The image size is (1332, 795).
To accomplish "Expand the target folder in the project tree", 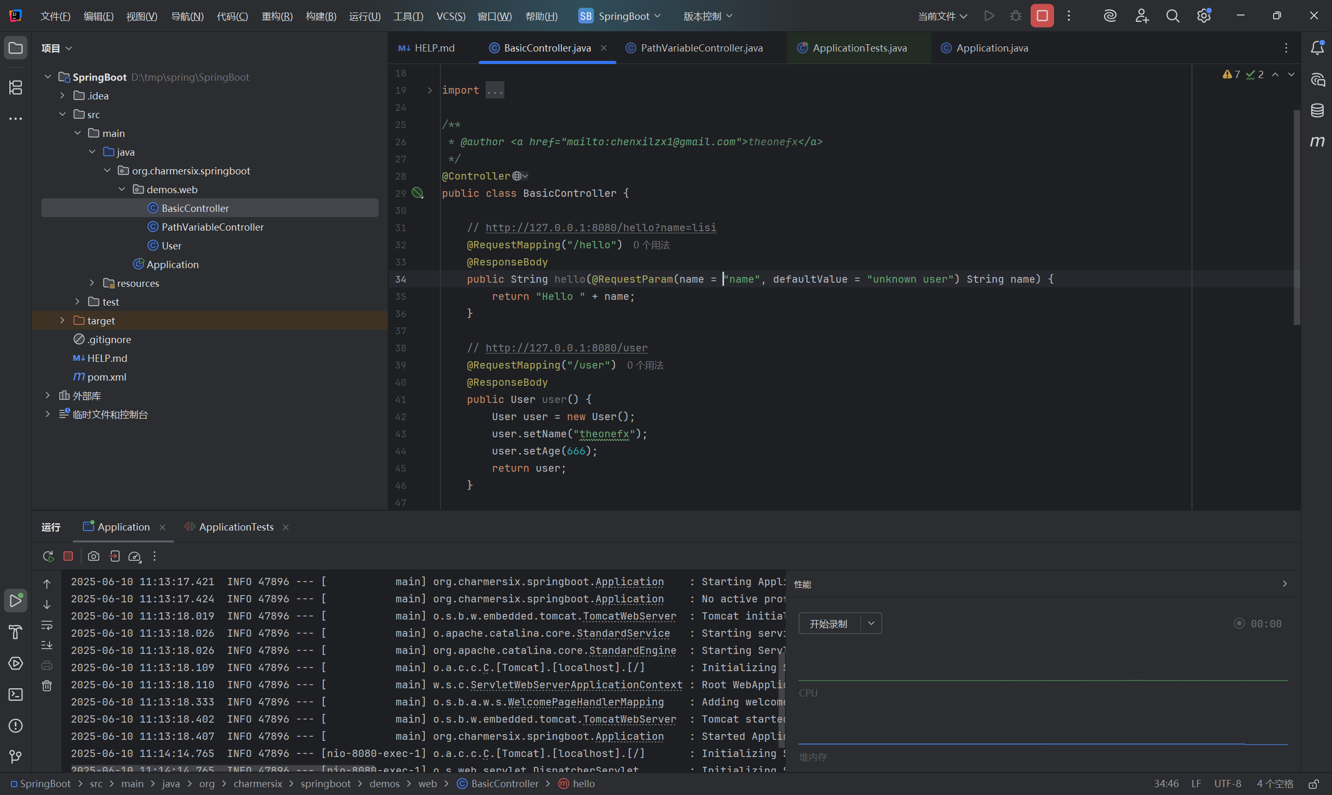I will [x=62, y=320].
